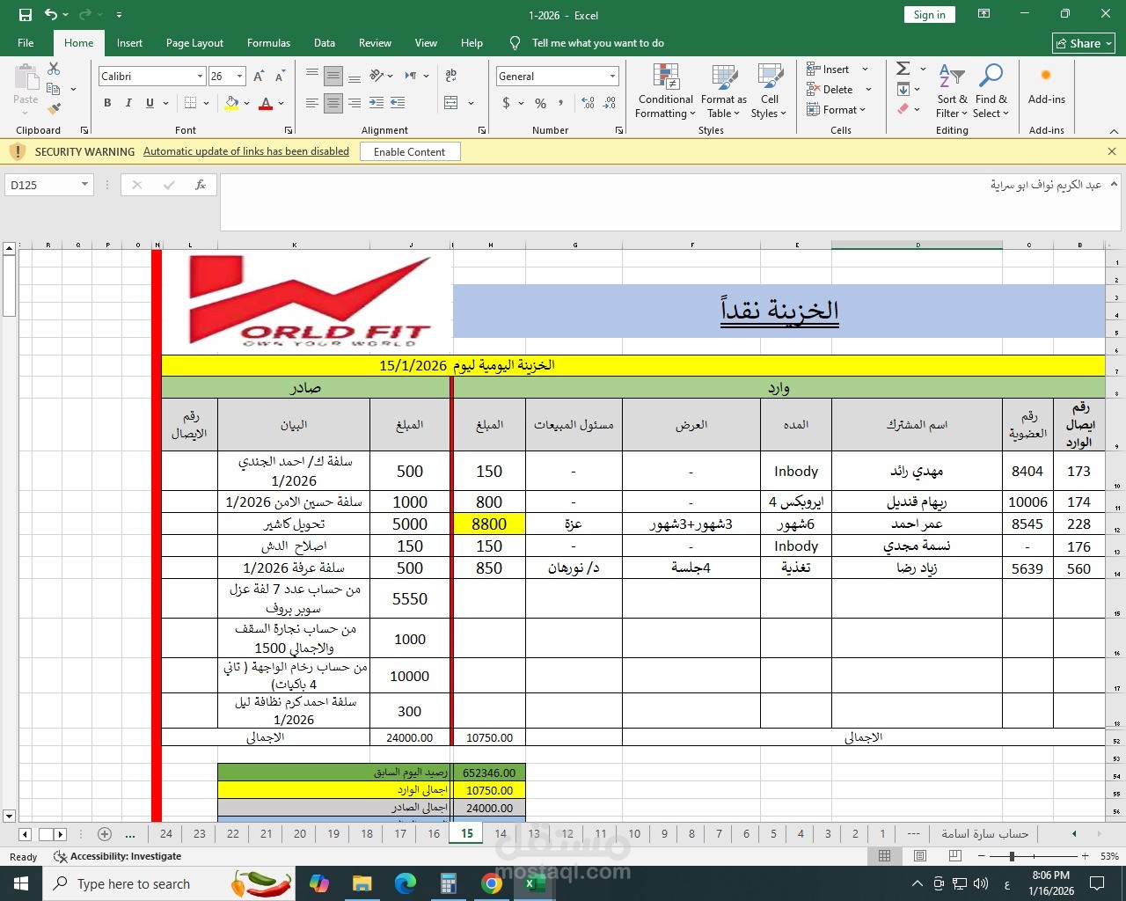The image size is (1126, 901).
Task: Click the Cut scissors icon
Action: [54, 69]
